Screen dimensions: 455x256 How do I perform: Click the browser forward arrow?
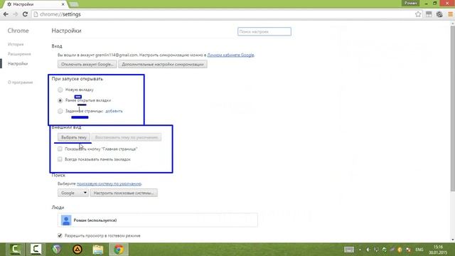click(x=16, y=14)
